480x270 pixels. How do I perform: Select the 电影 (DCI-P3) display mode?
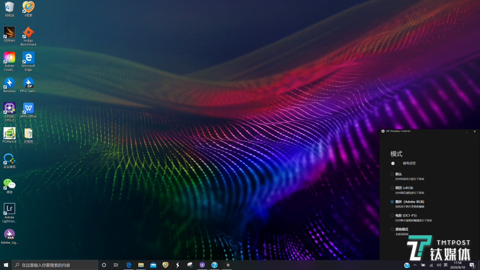click(x=392, y=215)
